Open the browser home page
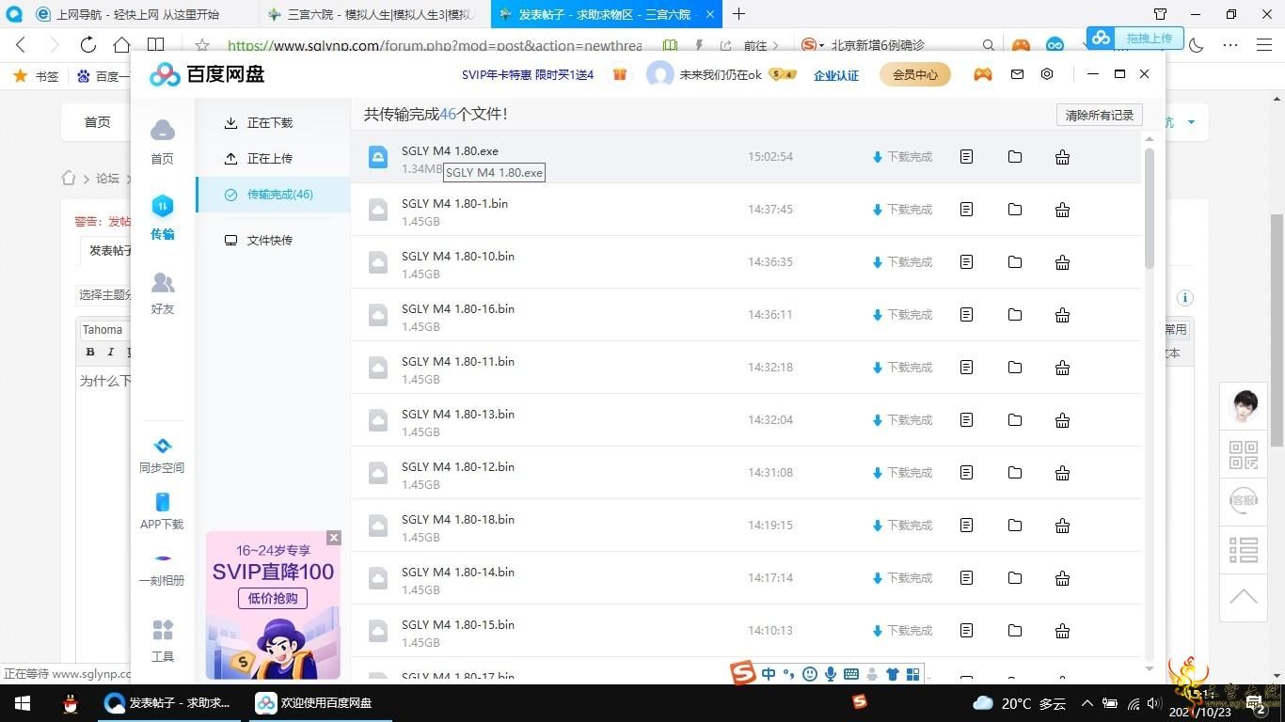This screenshot has height=722, width=1285. click(x=121, y=44)
